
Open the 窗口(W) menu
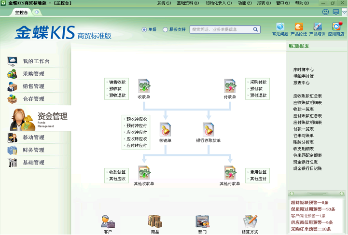coord(283,3)
